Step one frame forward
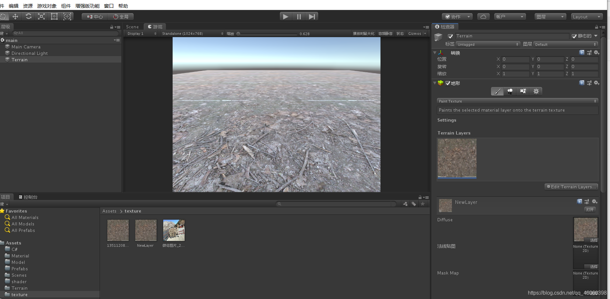 pos(312,16)
